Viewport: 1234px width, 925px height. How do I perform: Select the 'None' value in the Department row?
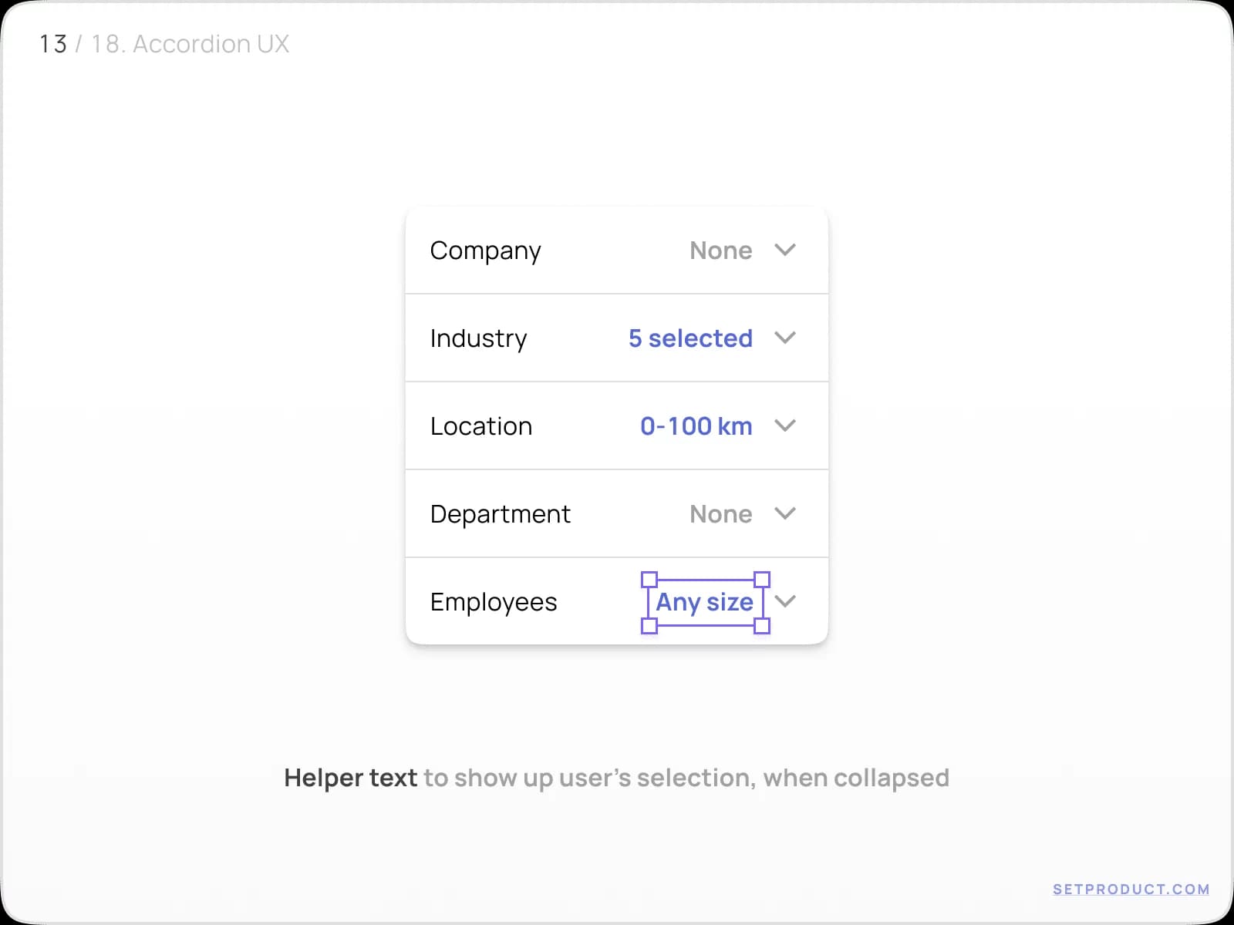(x=720, y=513)
